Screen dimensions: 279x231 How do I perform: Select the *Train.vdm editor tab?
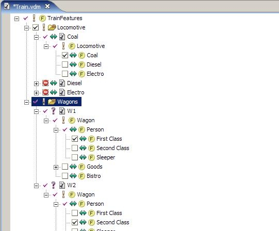click(27, 7)
